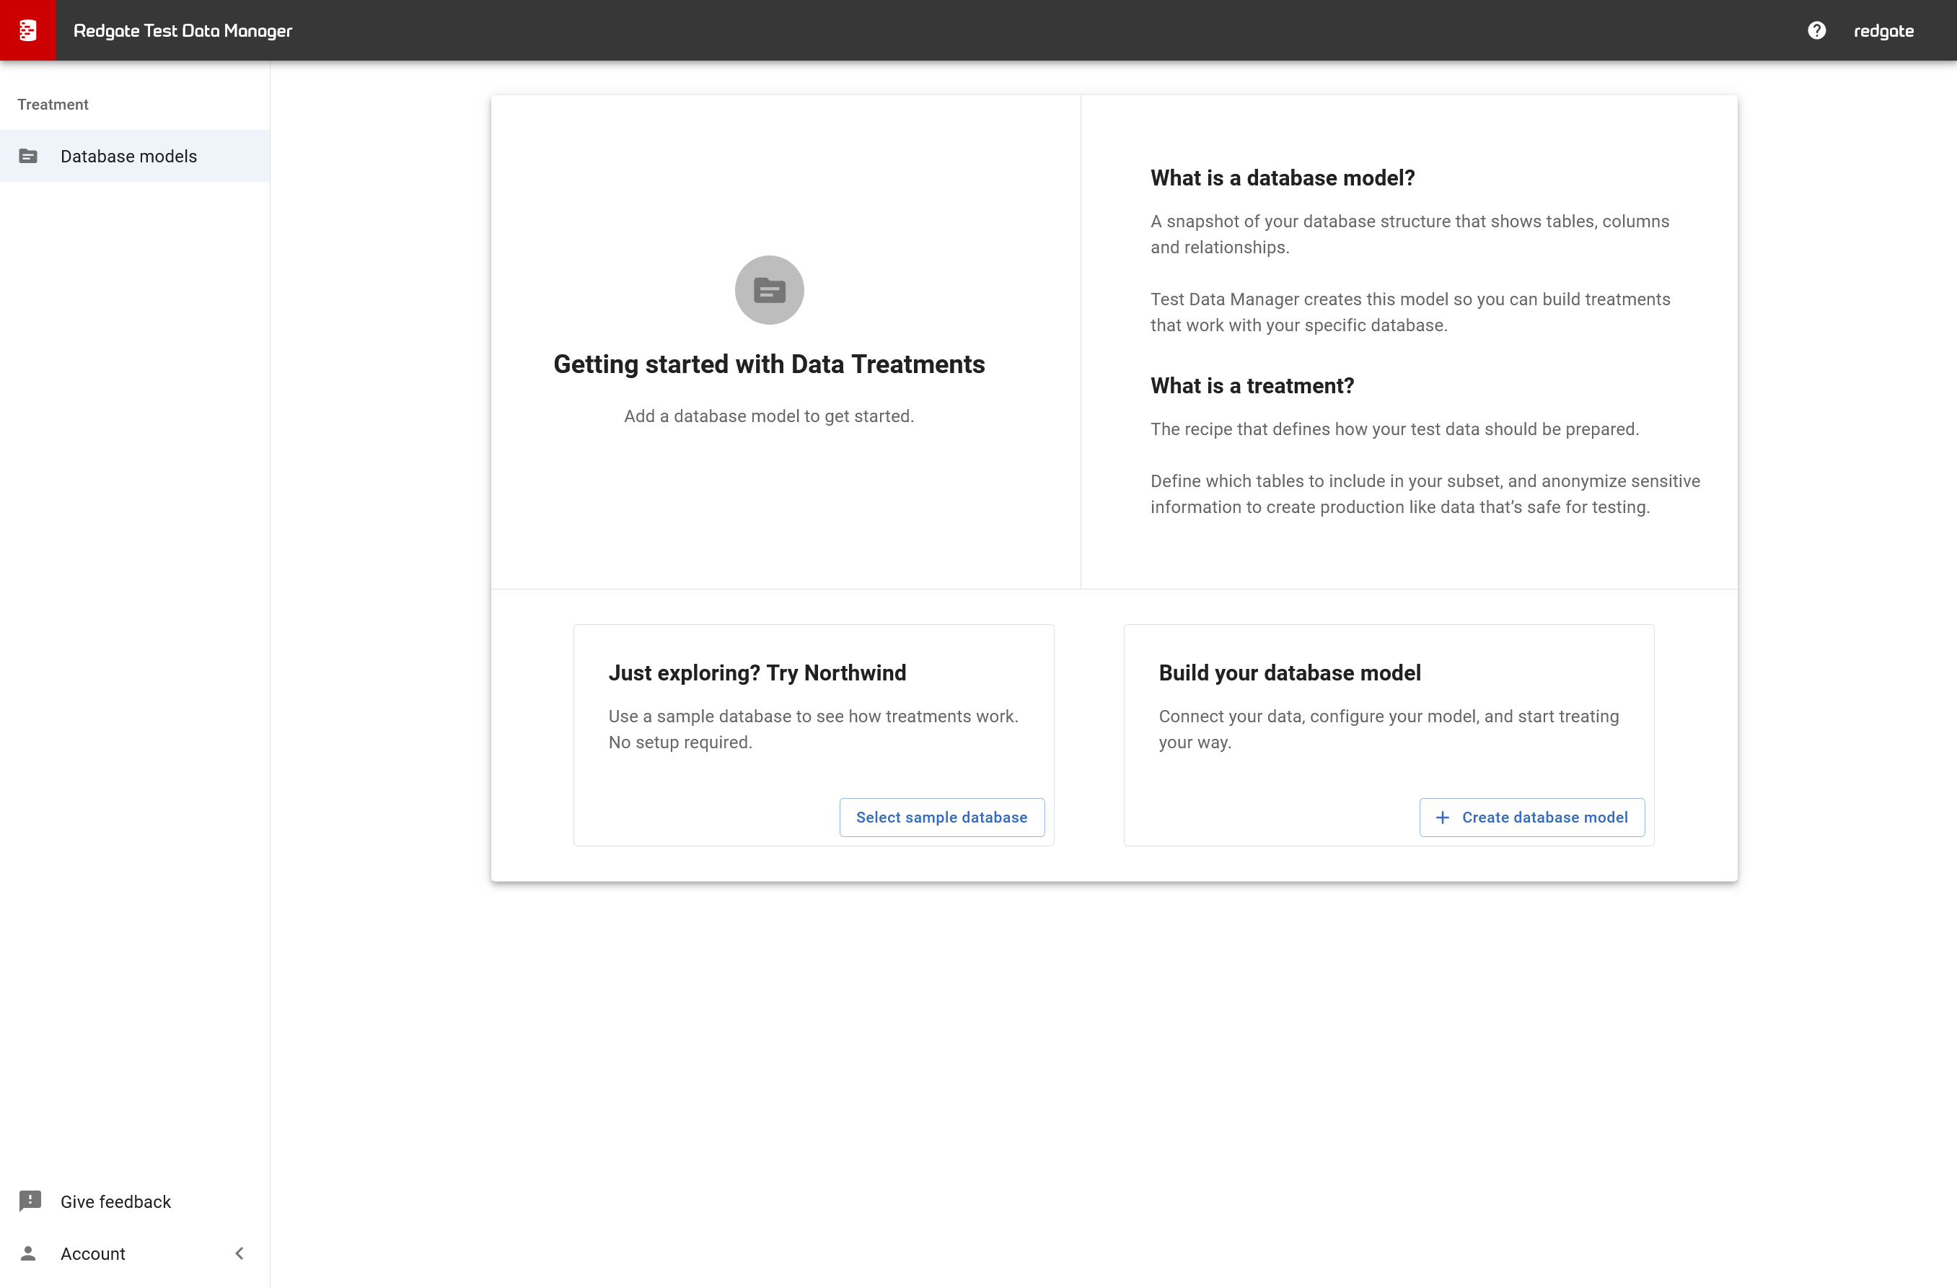This screenshot has height=1288, width=1957.
Task: Select the Database models folder icon
Action: tap(30, 155)
